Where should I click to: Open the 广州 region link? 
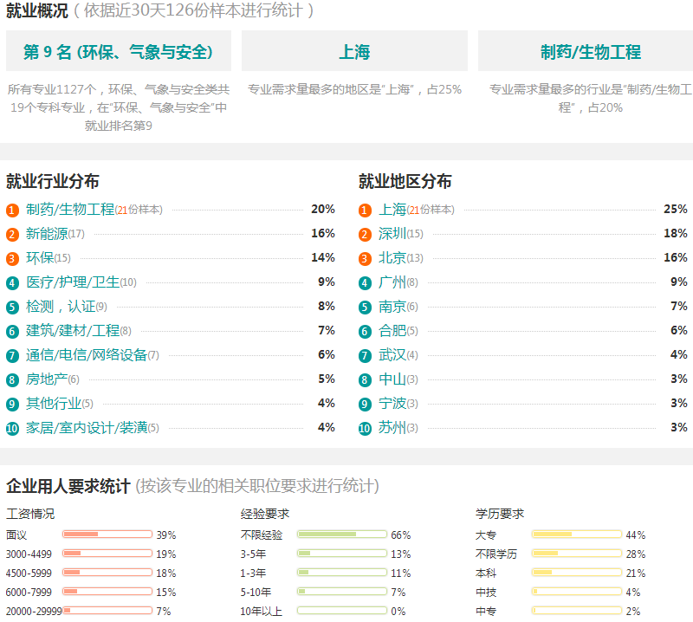click(x=392, y=282)
